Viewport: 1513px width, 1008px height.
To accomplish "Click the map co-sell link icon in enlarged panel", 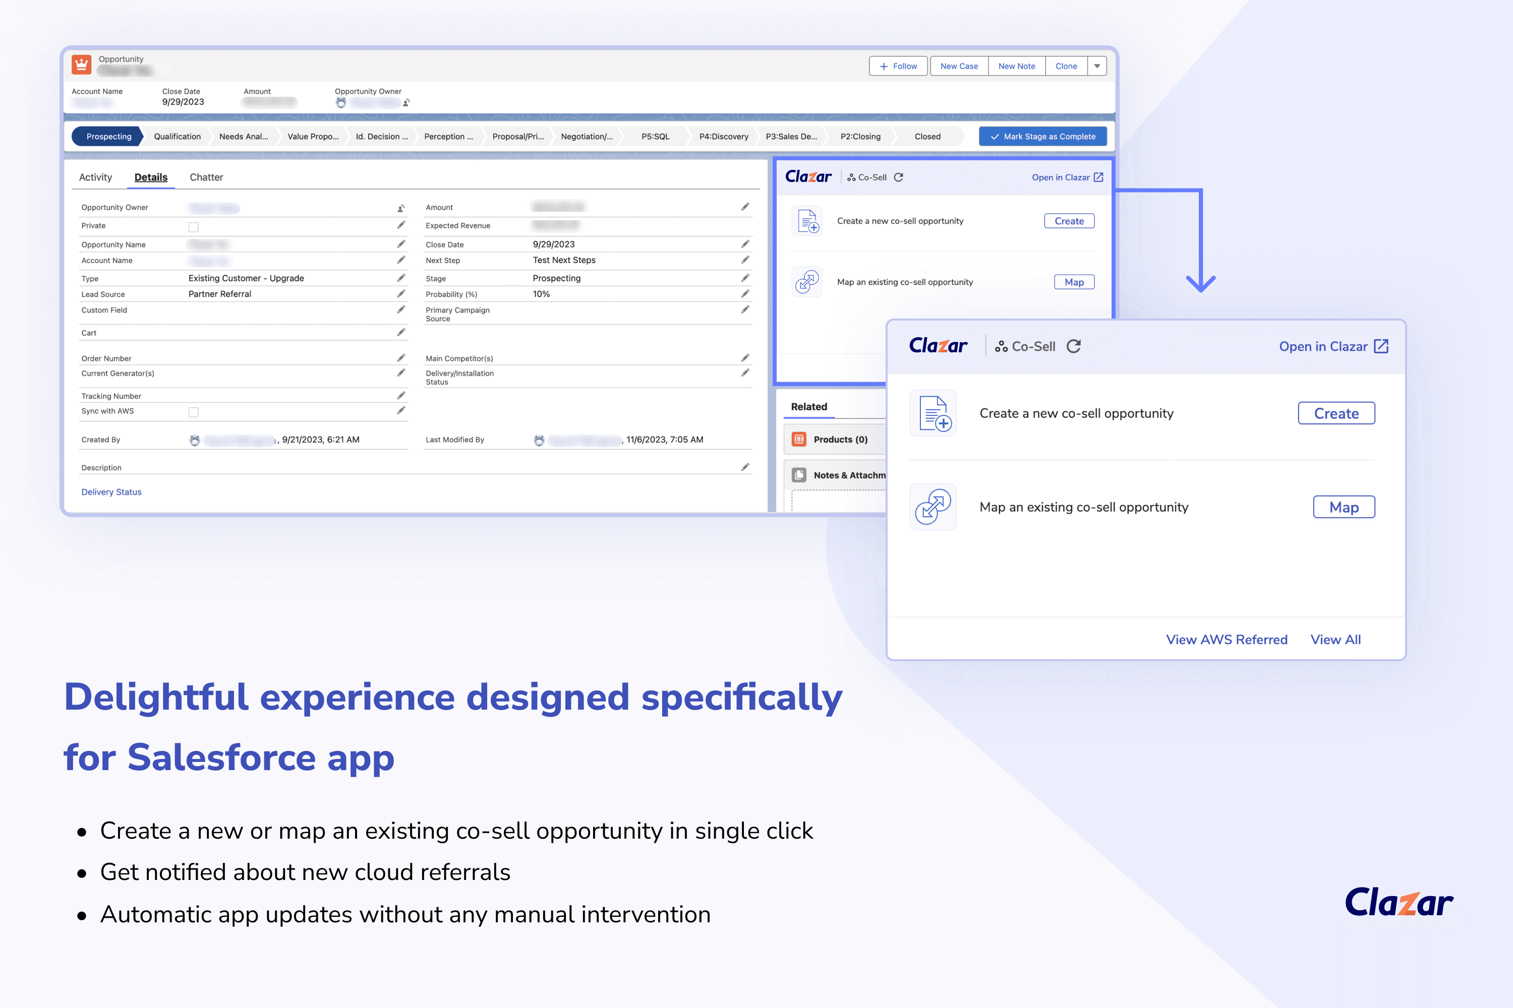I will 933,507.
